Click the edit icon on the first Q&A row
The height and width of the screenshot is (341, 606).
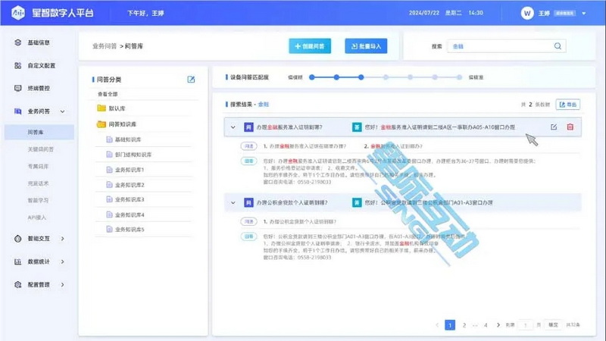[x=554, y=127]
